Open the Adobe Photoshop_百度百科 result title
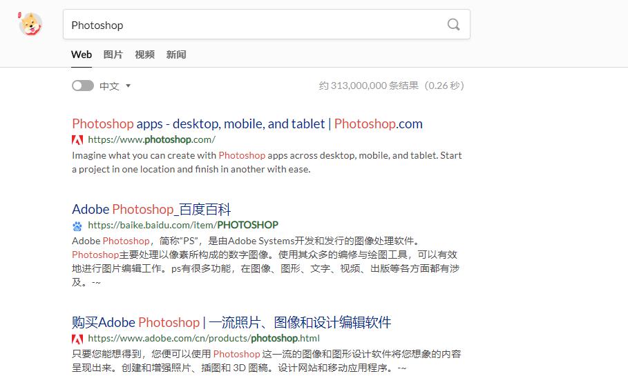The image size is (628, 387). coord(151,209)
